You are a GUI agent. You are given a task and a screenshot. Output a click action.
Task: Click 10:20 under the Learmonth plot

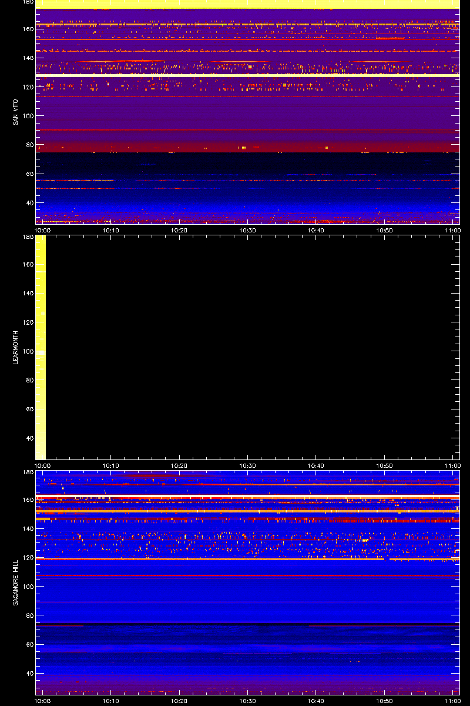[x=179, y=466]
